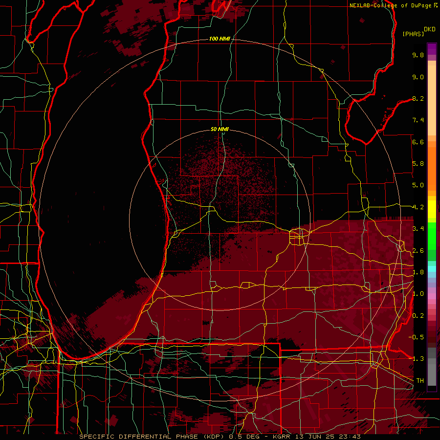Click the 1.8 value on the color scale
This screenshot has width=440, height=440.
coord(418,272)
